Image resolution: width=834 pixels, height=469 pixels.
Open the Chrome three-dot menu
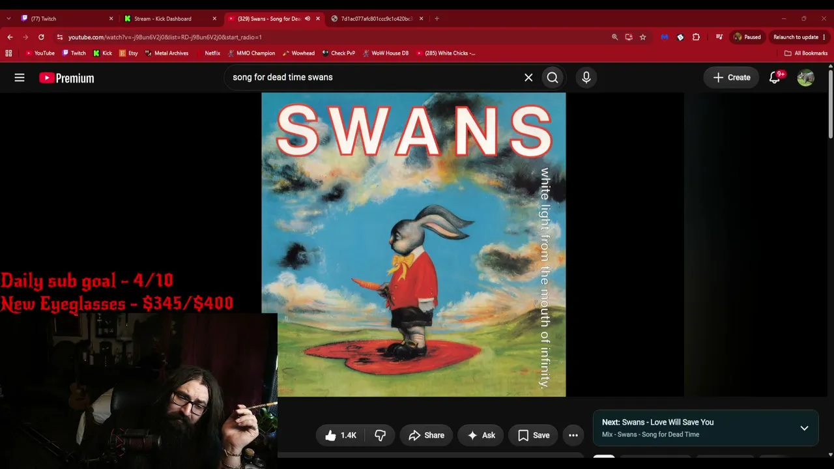(x=824, y=37)
